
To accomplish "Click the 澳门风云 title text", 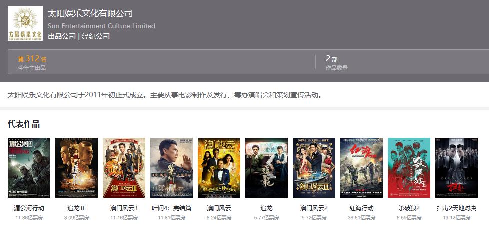I will (x=219, y=208).
